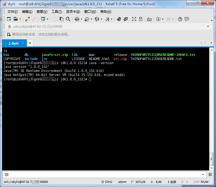Click the add-current-session arrow icon
Screen dimensions: 216x187
tap(9, 34)
